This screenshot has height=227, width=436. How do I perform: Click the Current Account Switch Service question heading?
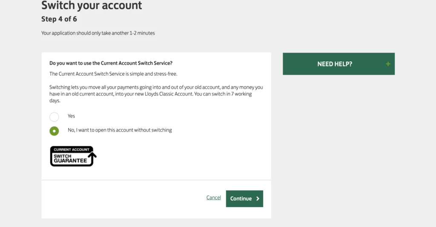[x=111, y=63]
